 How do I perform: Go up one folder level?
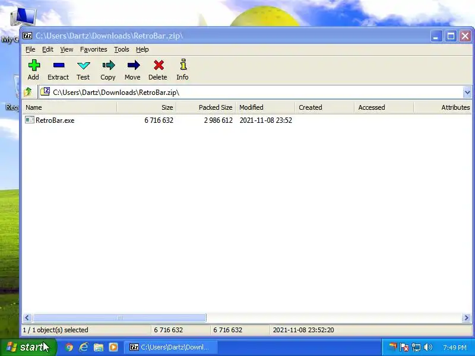(28, 92)
